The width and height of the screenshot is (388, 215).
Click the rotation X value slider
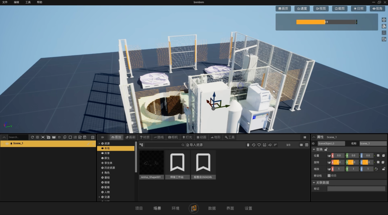coord(339,162)
